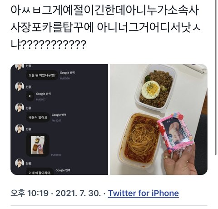Open the Twitter for iPhone source link
Viewport: 218px width, 209px height.
[x=143, y=193]
